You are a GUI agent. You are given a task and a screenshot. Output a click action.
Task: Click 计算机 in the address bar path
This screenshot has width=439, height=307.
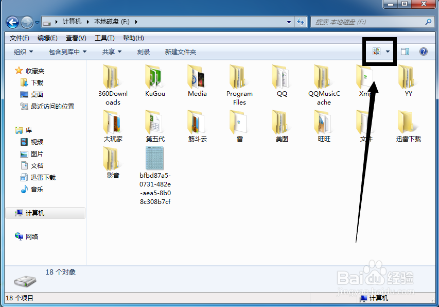pyautogui.click(x=72, y=22)
